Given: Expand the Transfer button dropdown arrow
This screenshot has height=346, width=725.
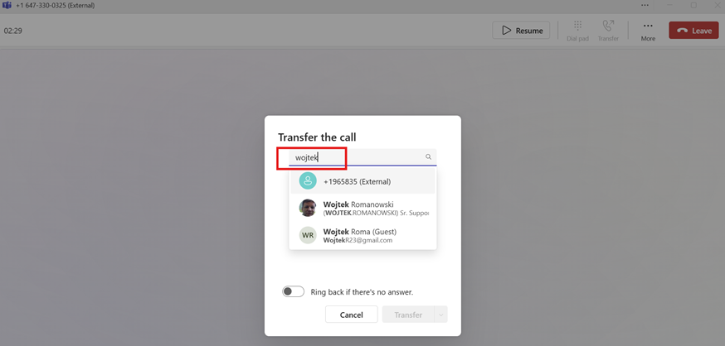Looking at the screenshot, I should (441, 315).
